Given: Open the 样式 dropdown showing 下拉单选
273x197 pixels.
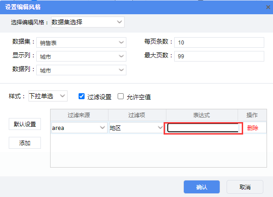Looking at the screenshot, I should (x=48, y=96).
